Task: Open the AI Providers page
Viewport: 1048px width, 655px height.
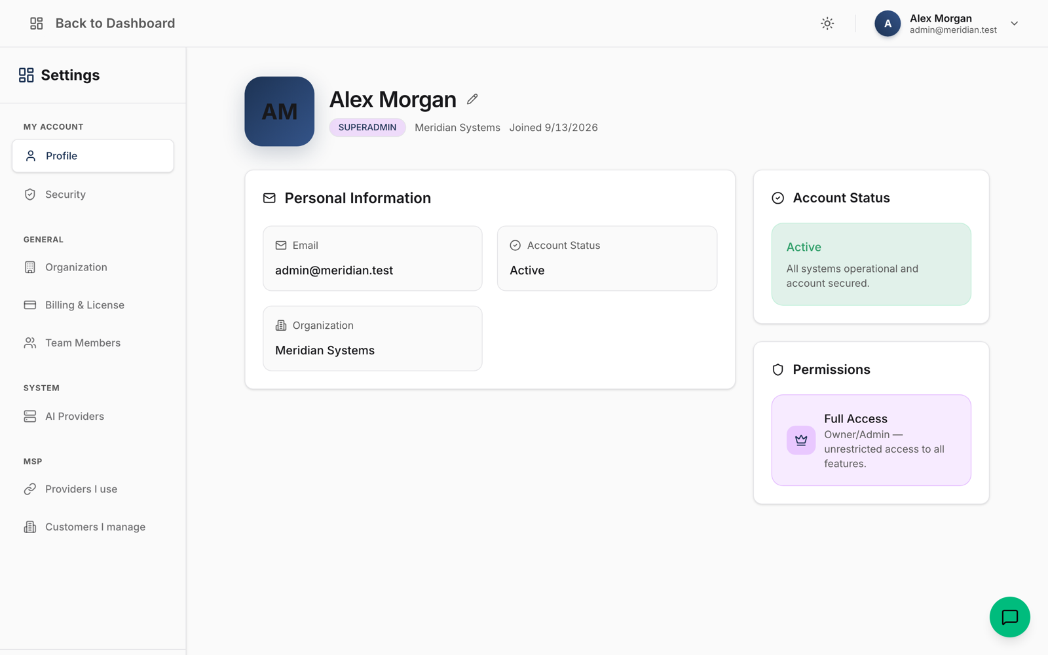Action: (x=93, y=417)
